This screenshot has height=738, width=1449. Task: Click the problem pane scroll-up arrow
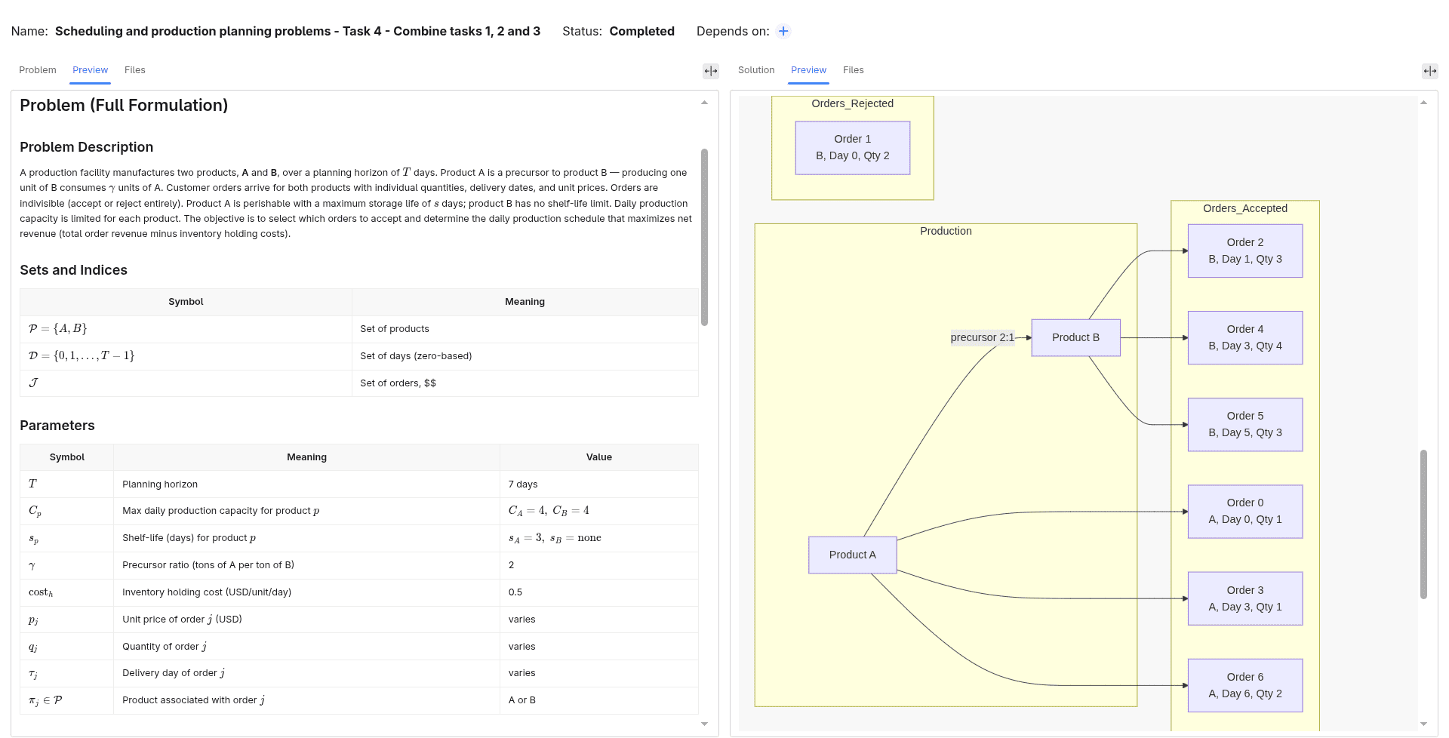[704, 103]
